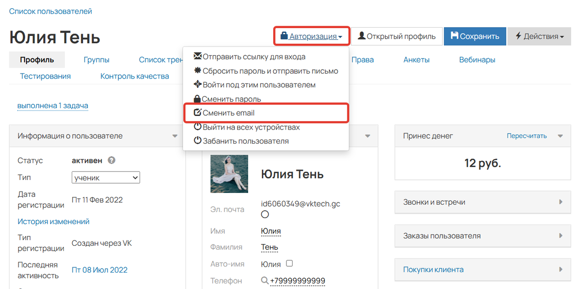Collapse the 'Принес денег' panel
Screen dimensions: 581x289
[x=561, y=136]
